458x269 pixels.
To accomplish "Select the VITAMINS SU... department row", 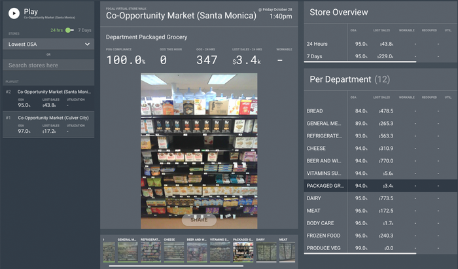I will pos(381,173).
